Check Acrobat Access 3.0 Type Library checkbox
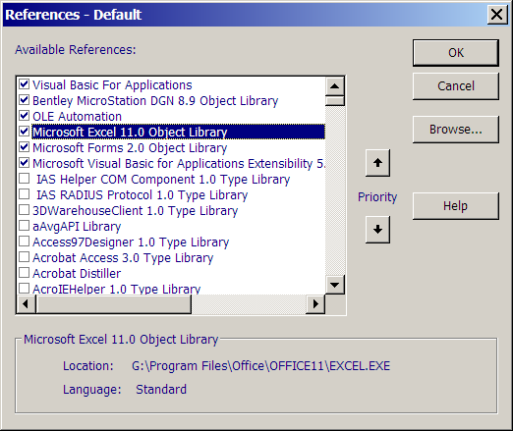Viewport: 513px width, 431px height. [x=24, y=257]
